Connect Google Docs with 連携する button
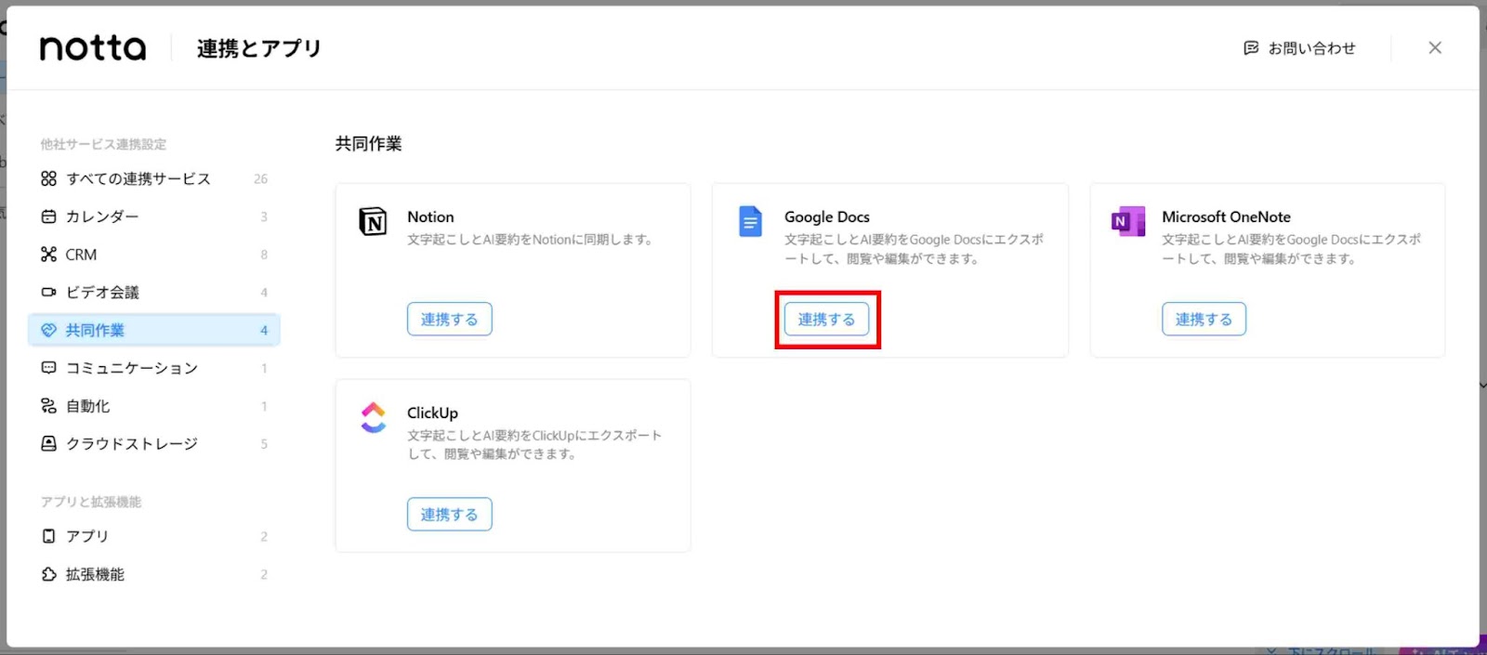 click(x=827, y=320)
